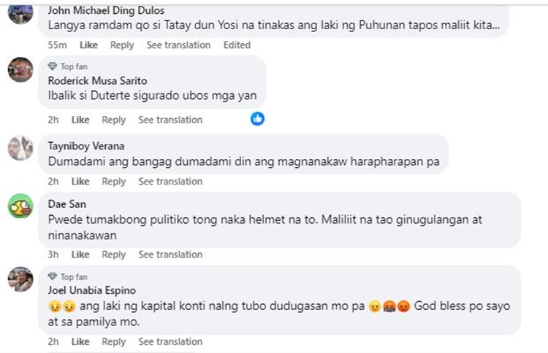This screenshot has height=353, width=548.
Task: Open Tayniboy Verana's profile name link
Action: point(85,145)
